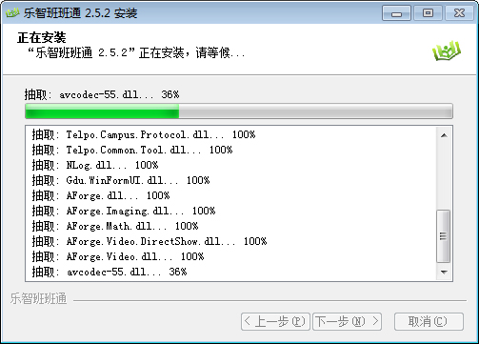Select the Telpo.Common.Tool.dll log line
479x344 pixels.
coord(132,150)
